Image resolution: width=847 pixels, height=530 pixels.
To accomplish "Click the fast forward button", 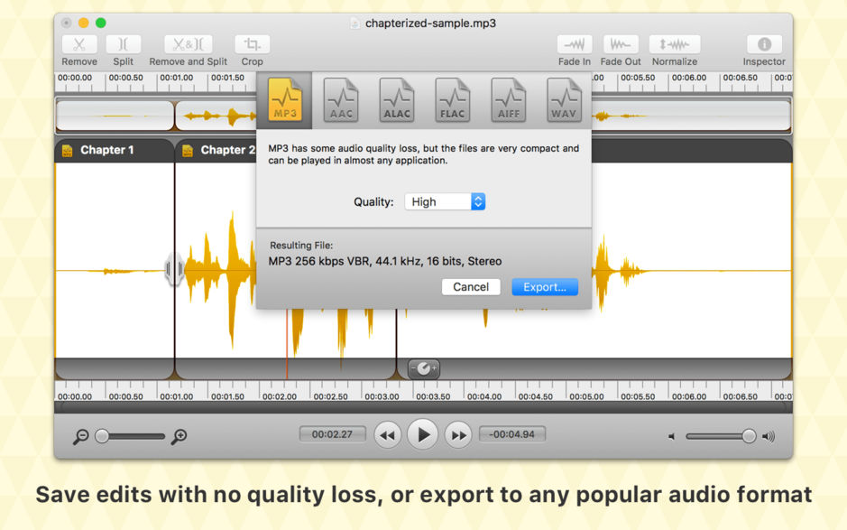I will click(x=458, y=435).
